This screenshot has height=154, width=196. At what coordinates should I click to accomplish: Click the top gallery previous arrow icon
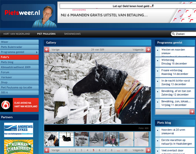pyautogui.click(x=47, y=49)
